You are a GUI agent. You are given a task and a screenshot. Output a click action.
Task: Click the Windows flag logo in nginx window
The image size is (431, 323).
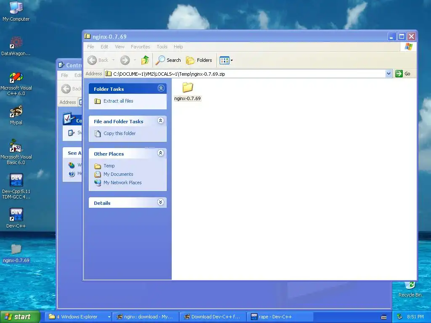[408, 46]
